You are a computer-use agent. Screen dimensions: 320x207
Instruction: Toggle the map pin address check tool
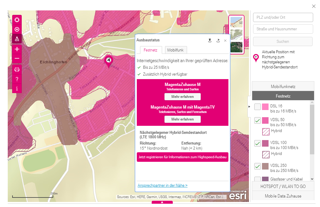17,39
